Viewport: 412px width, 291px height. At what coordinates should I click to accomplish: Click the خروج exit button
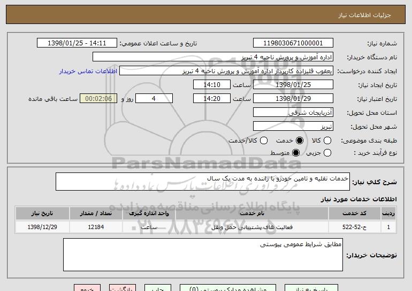pyautogui.click(x=87, y=288)
